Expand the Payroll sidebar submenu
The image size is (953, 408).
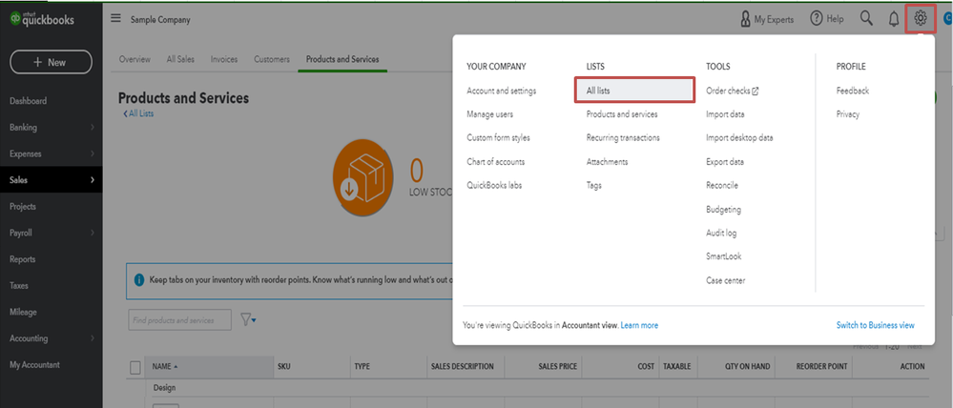click(x=93, y=233)
